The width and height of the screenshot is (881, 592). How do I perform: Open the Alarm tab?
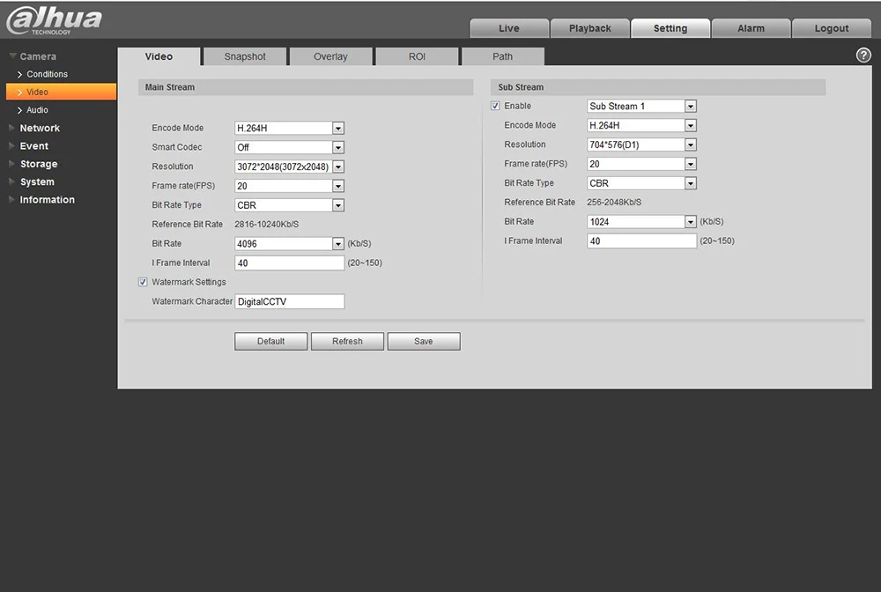click(x=751, y=28)
